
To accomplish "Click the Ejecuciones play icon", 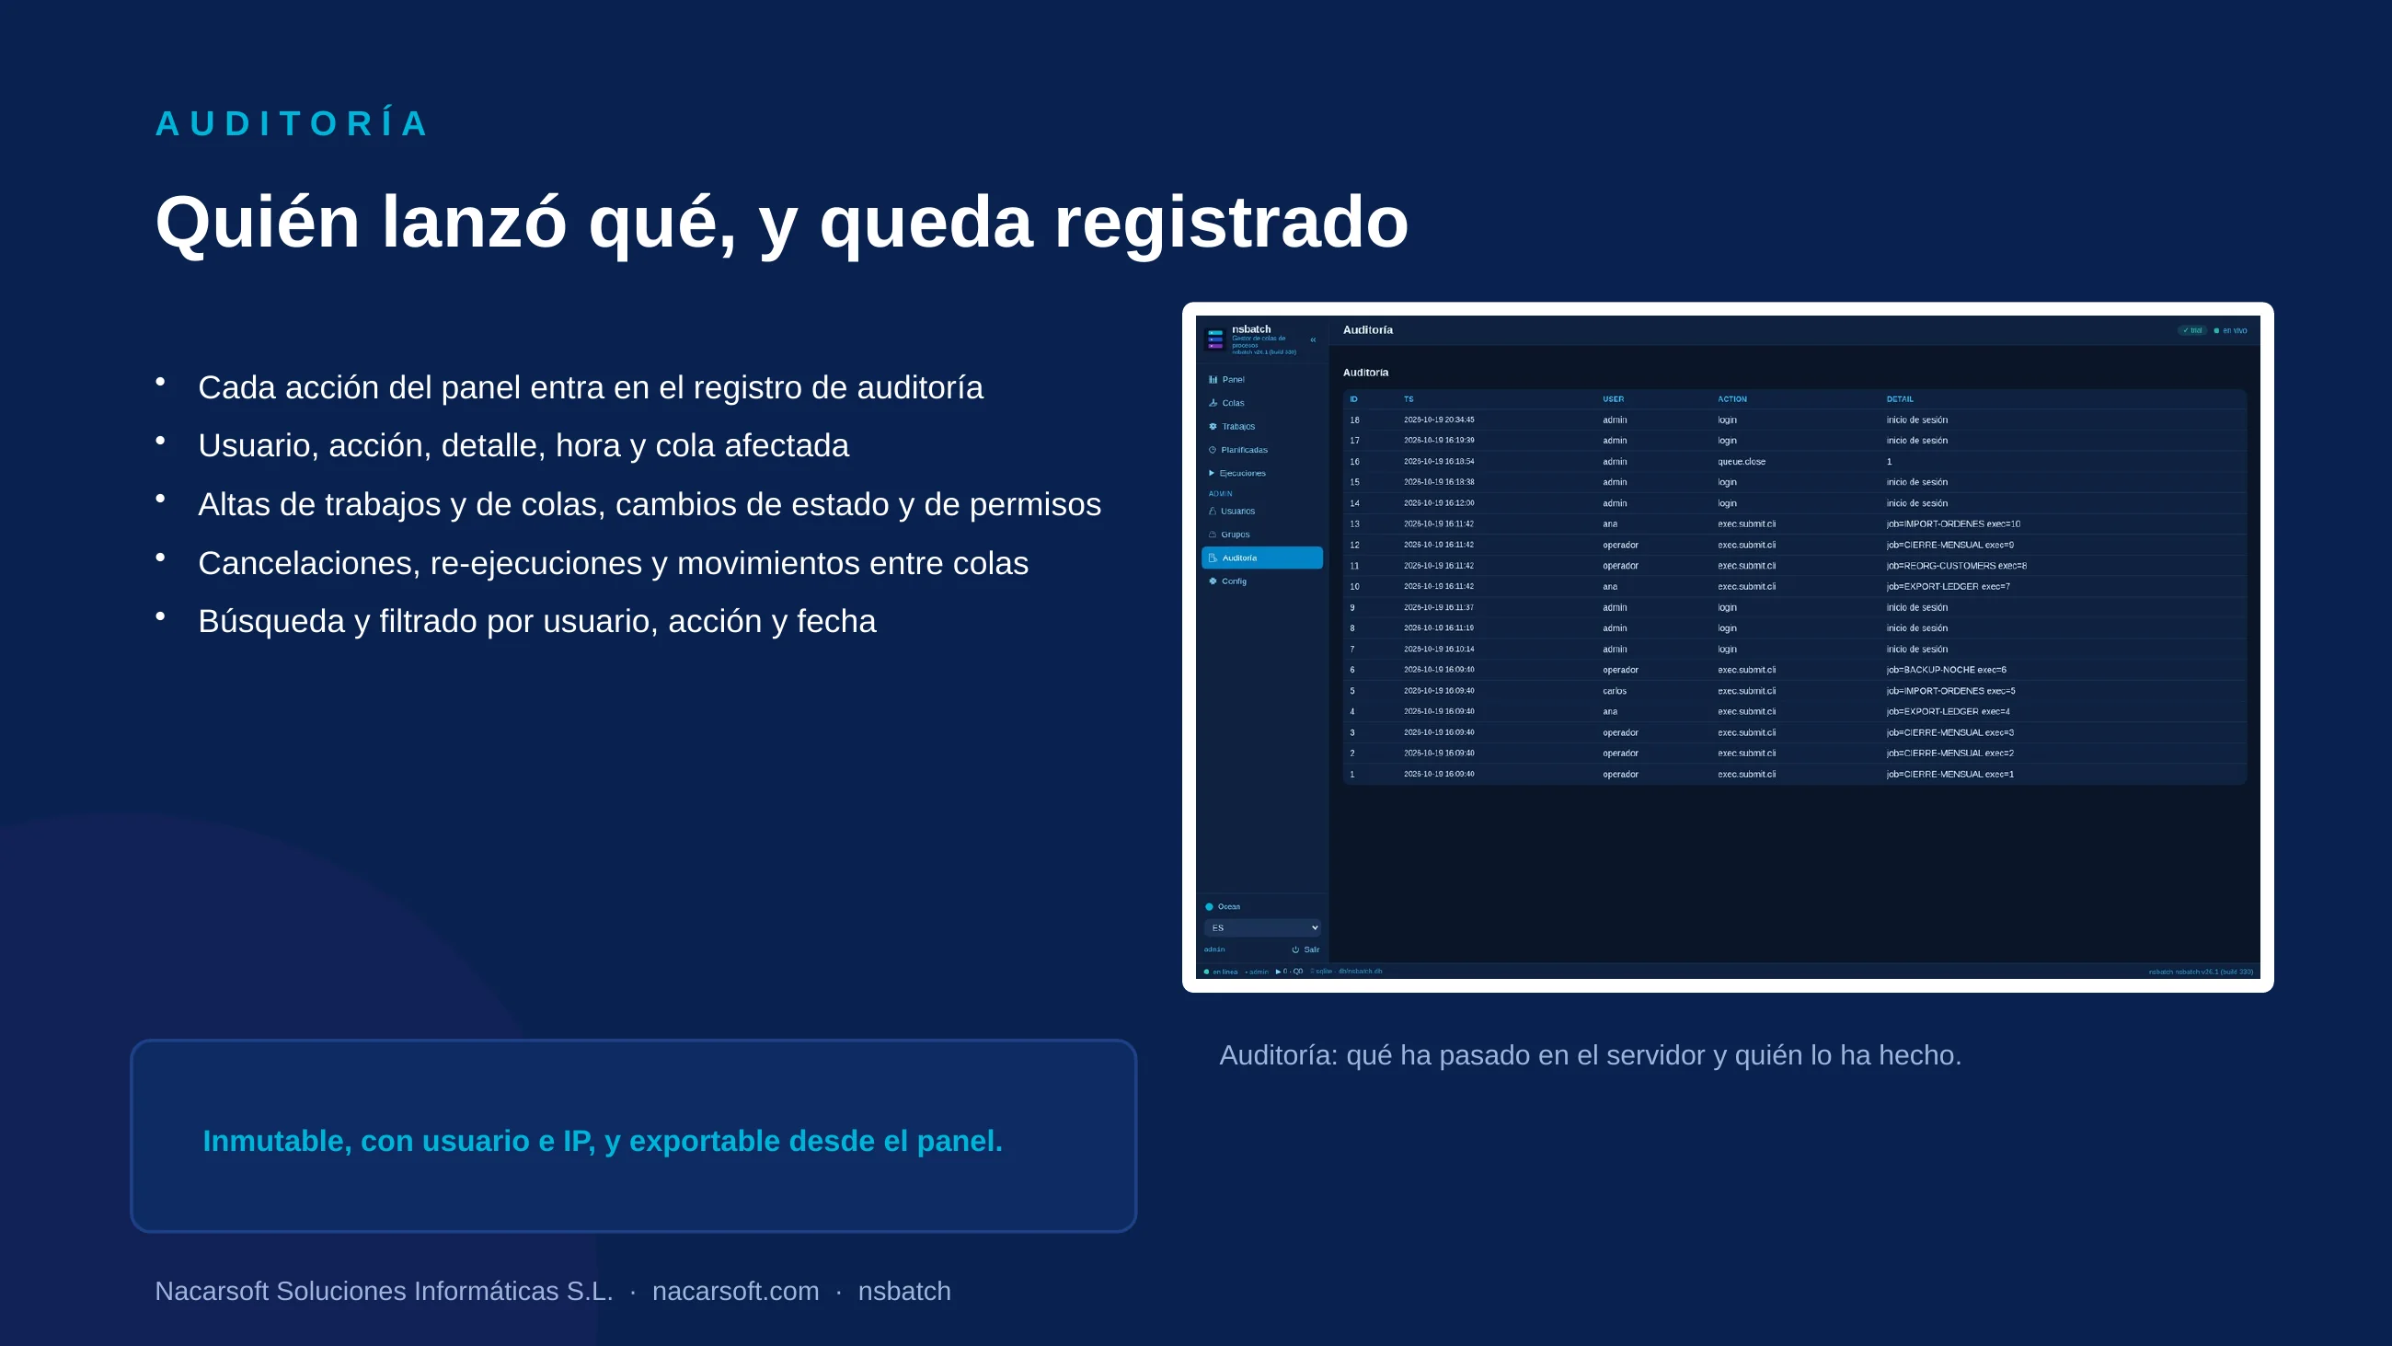I will coord(1212,473).
